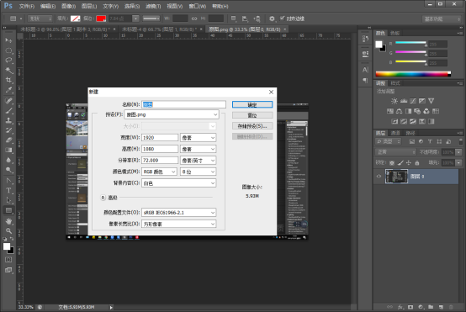Toggle the align edges checkbox
Screen dimensions: 466x312
[x=283, y=19]
